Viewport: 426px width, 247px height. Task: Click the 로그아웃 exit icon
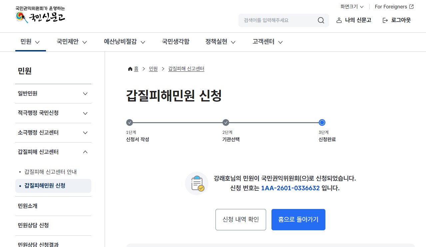385,20
